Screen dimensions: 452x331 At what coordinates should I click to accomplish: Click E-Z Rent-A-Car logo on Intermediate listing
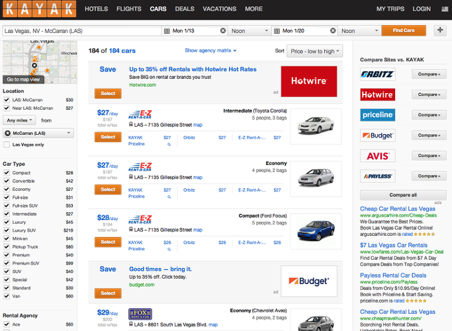pos(140,114)
